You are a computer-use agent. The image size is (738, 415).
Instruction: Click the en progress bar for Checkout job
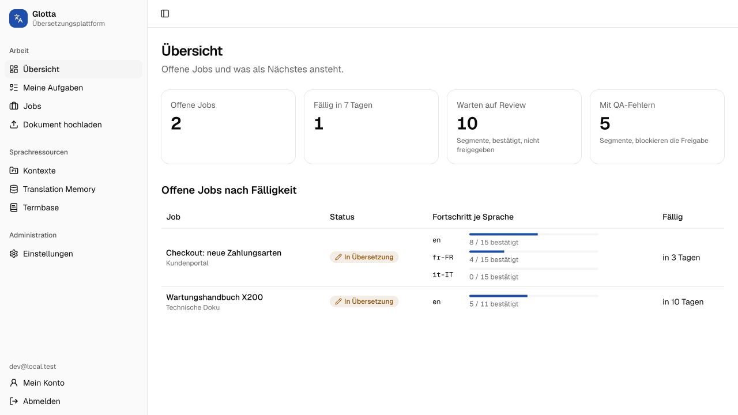click(534, 235)
